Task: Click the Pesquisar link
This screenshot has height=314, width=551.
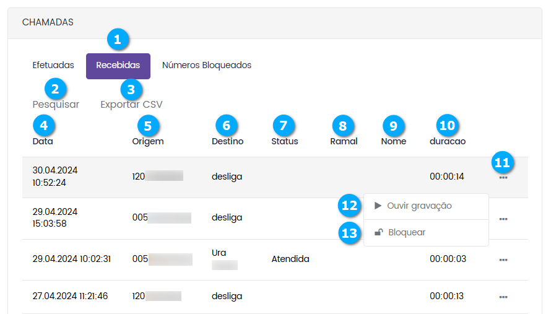Action: 56,104
